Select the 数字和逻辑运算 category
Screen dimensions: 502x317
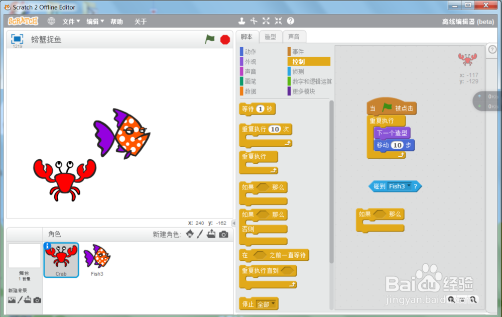click(x=310, y=81)
